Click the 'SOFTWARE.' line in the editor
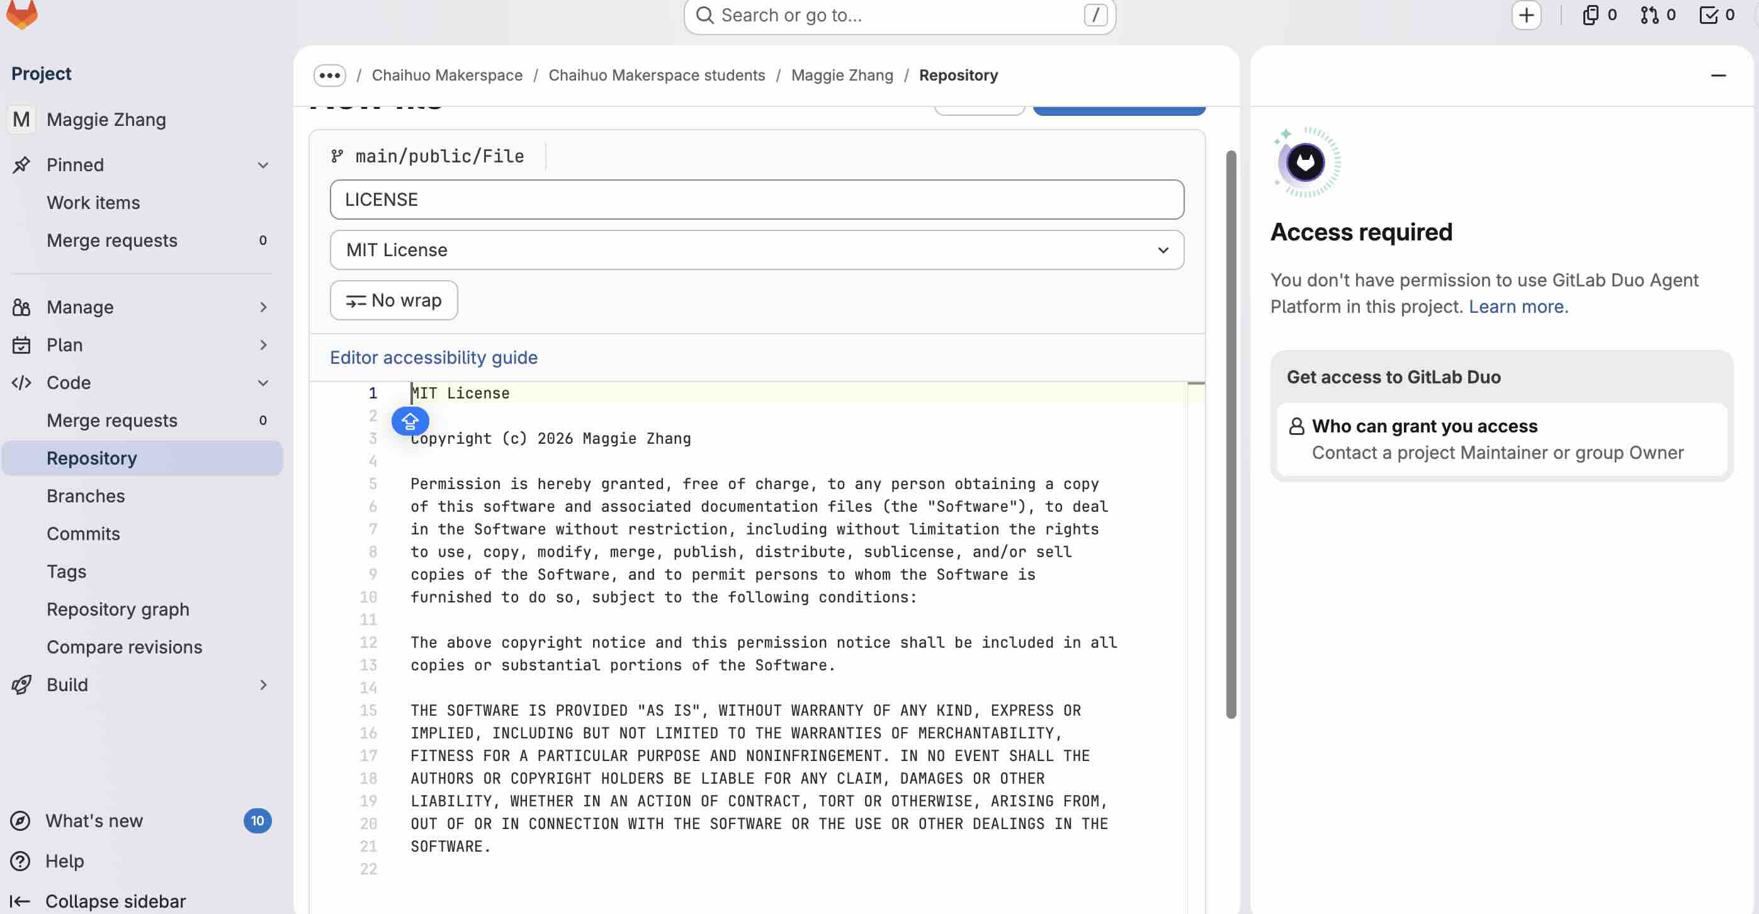 [x=451, y=847]
